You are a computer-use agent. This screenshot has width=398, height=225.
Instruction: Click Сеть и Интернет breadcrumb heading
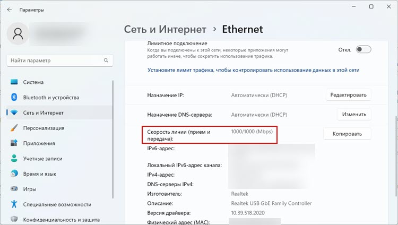pyautogui.click(x=164, y=29)
